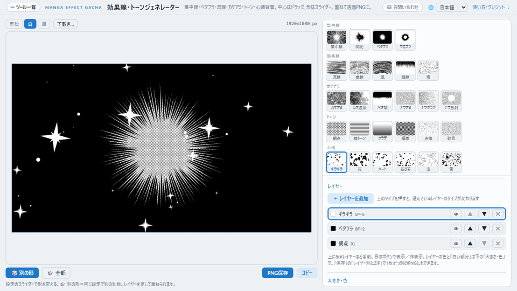
Task: Select the ベタフラ BF-2 layer row
Action: (417, 228)
